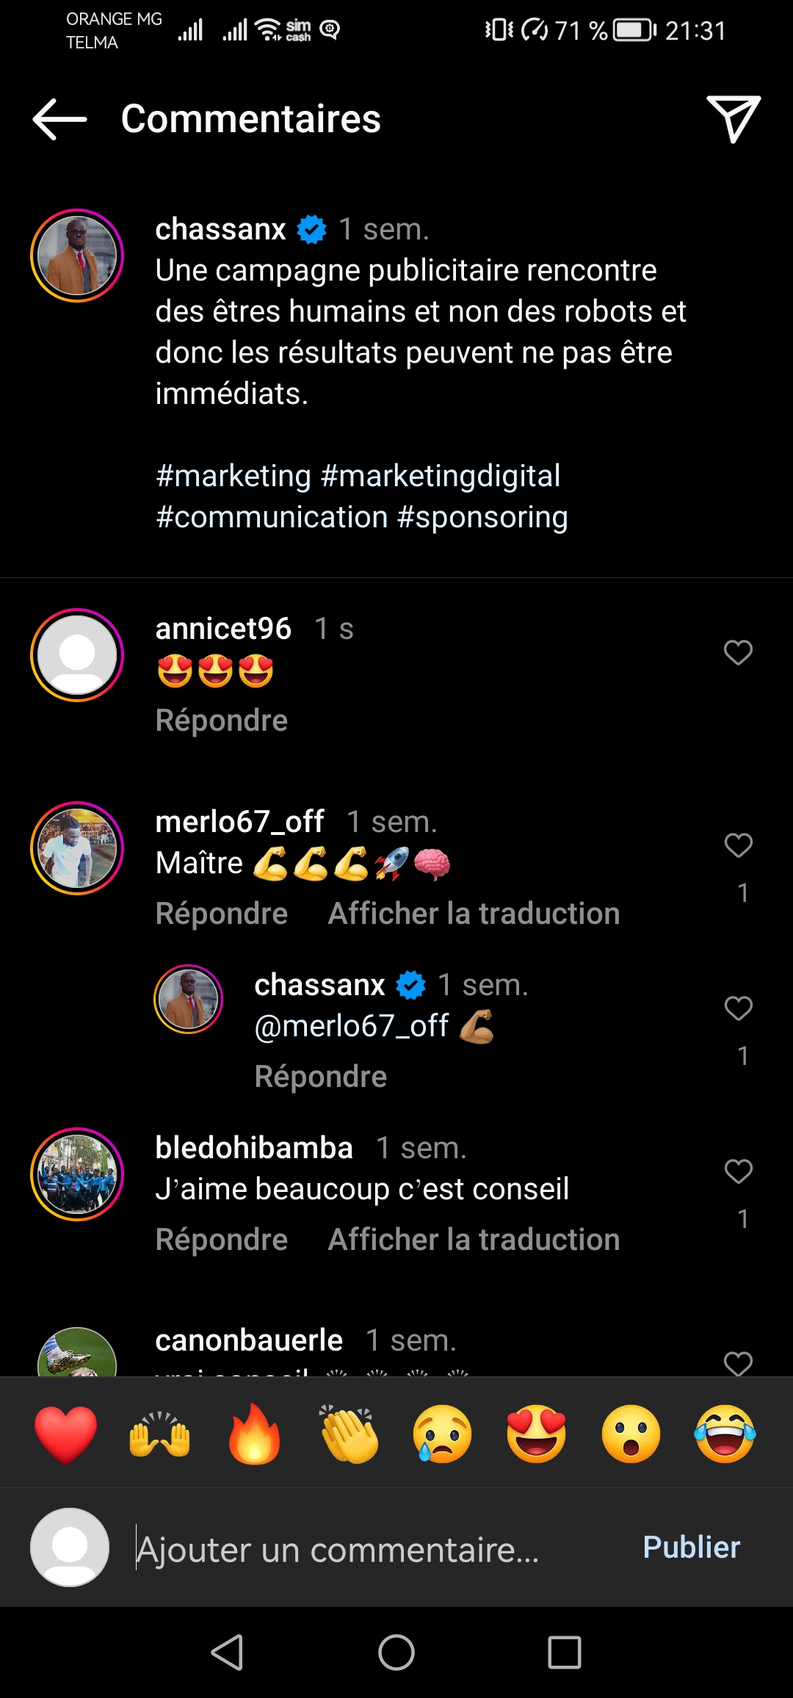Show translation of merlo67_off's comment
This screenshot has width=793, height=1698.
pos(474,914)
